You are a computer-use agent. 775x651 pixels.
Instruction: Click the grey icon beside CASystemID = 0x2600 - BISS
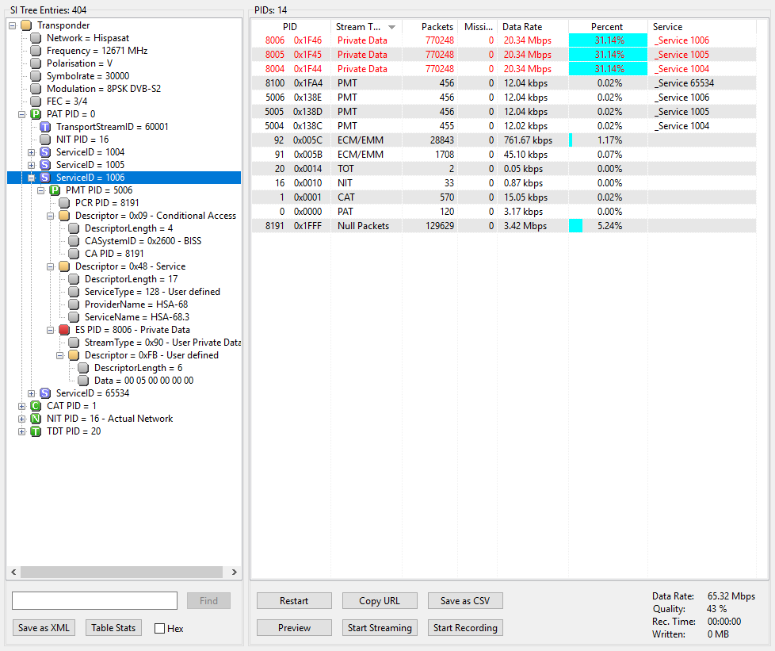74,241
